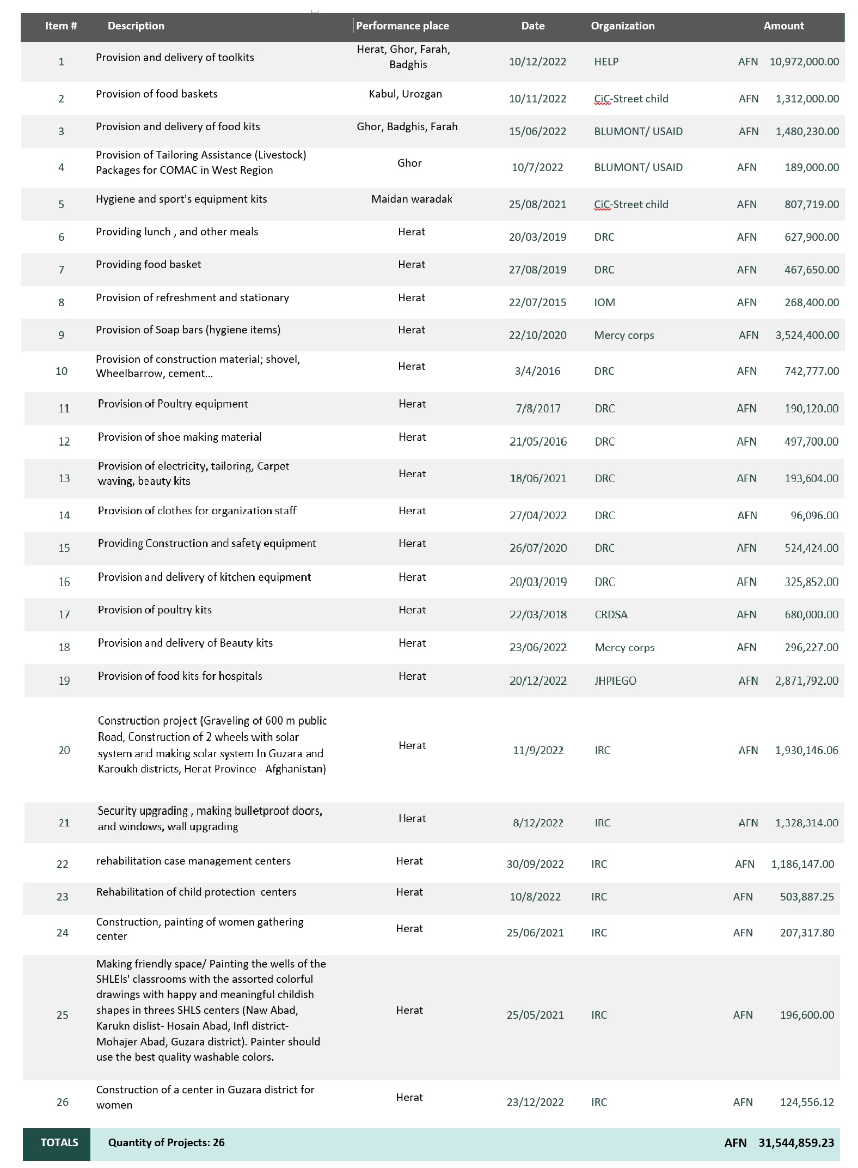
Task: Click the Security upgrading description text
Action: point(210,818)
